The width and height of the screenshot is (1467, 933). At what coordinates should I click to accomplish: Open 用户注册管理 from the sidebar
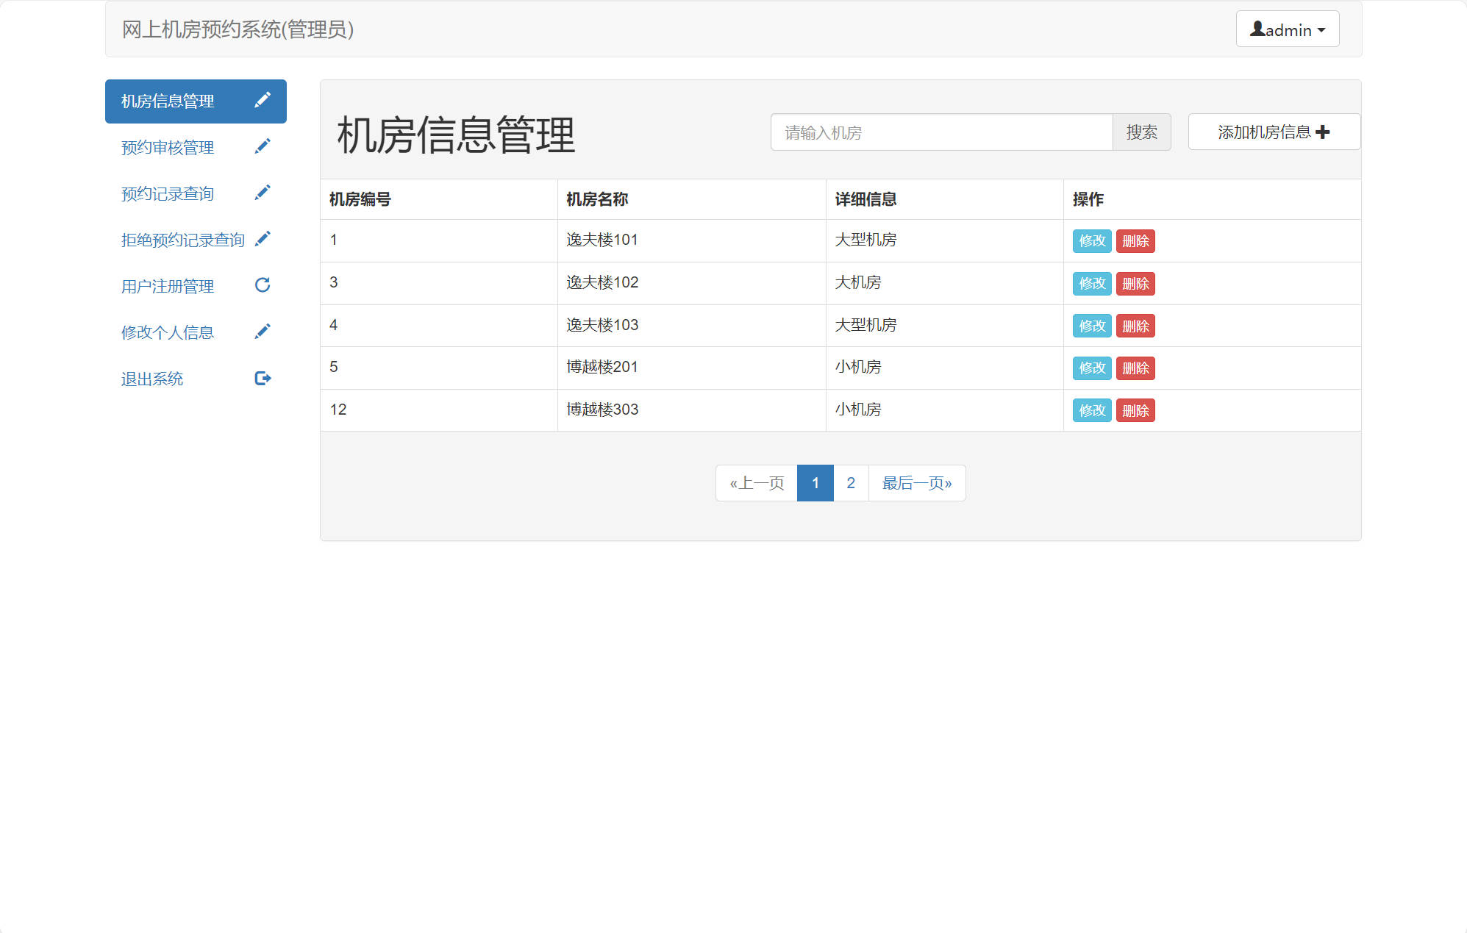[x=167, y=286]
